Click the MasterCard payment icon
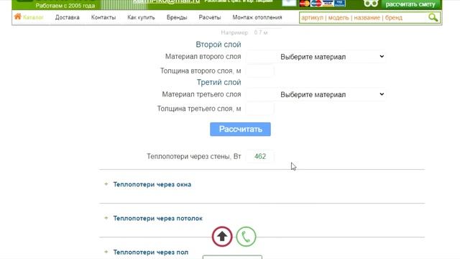 click(x=305, y=4)
